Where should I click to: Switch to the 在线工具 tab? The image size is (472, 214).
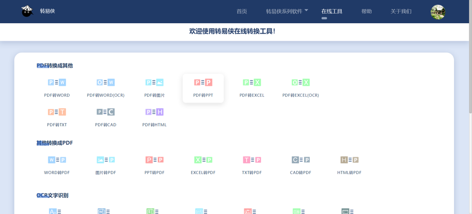click(332, 11)
